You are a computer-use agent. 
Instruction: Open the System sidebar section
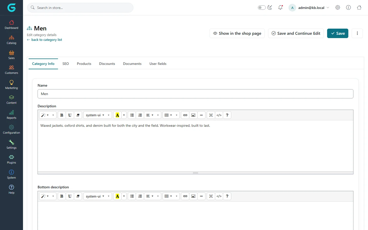[11, 175]
